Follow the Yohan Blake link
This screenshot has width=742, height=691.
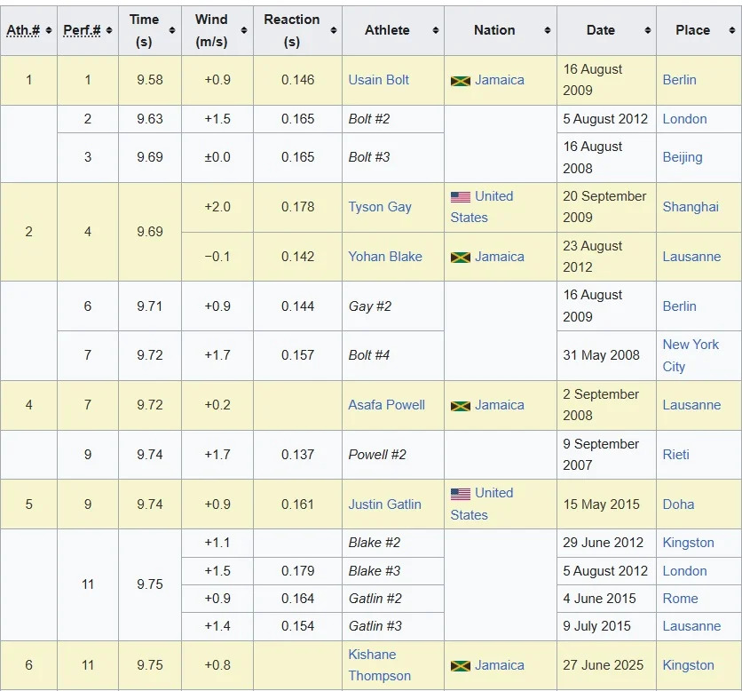tap(385, 256)
